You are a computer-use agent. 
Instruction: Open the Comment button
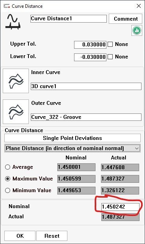[x=126, y=19]
